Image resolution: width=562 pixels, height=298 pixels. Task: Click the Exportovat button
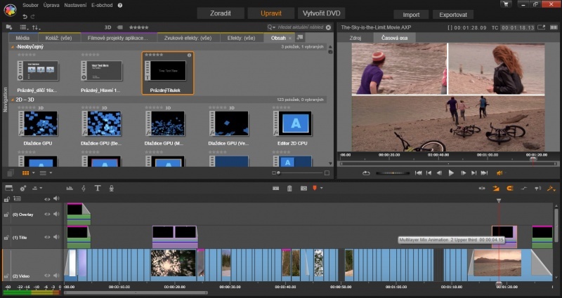tap(452, 14)
